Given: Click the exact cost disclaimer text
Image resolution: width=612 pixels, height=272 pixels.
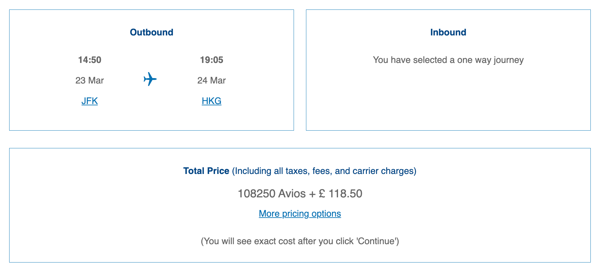Looking at the screenshot, I should pyautogui.click(x=300, y=241).
